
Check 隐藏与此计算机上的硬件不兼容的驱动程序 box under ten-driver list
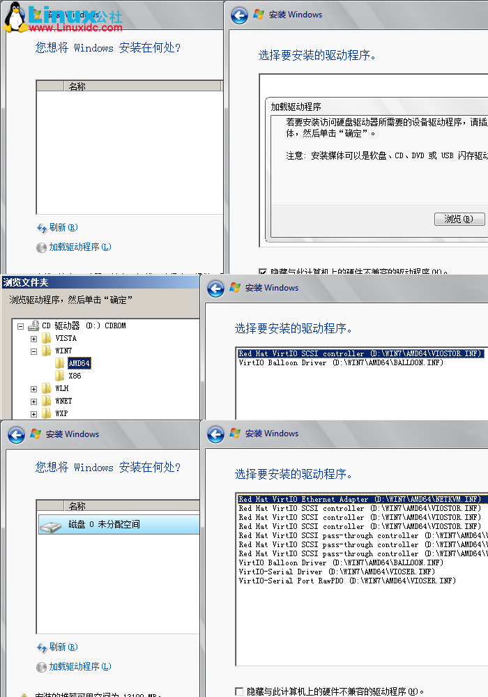239,691
